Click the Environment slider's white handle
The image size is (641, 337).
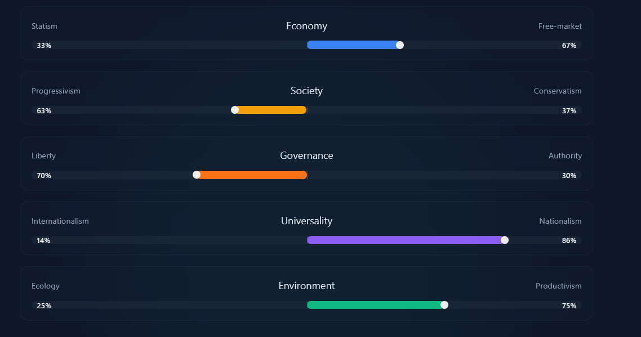pyautogui.click(x=444, y=305)
